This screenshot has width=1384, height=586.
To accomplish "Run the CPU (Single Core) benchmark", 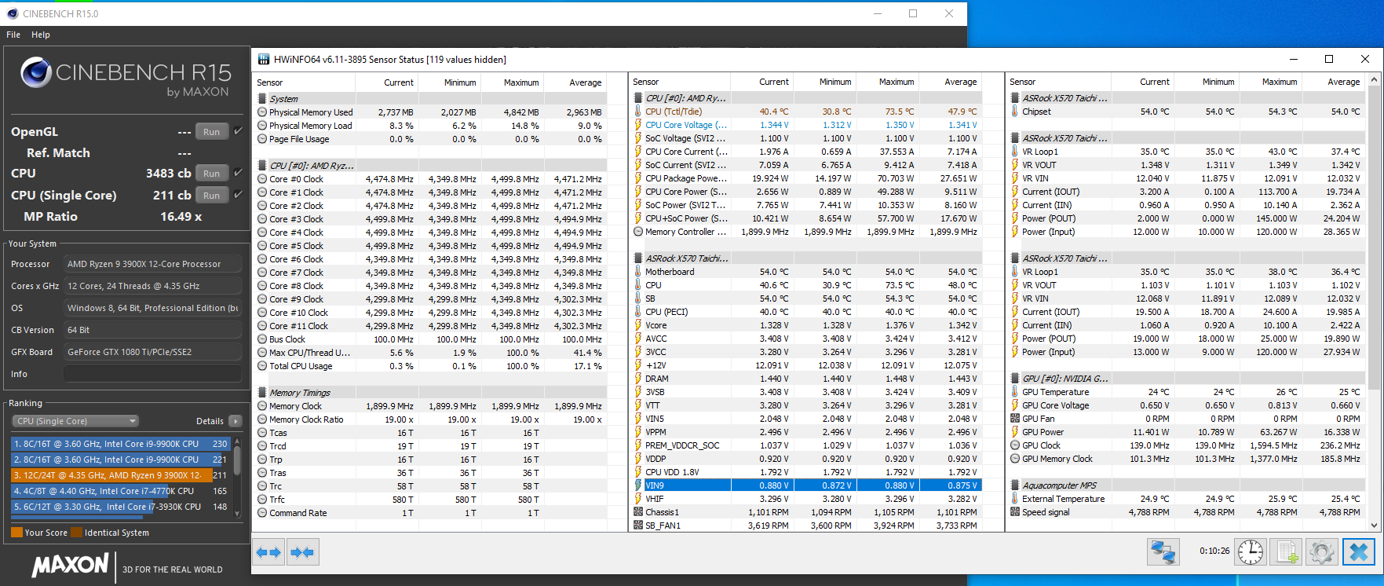I will [x=211, y=196].
